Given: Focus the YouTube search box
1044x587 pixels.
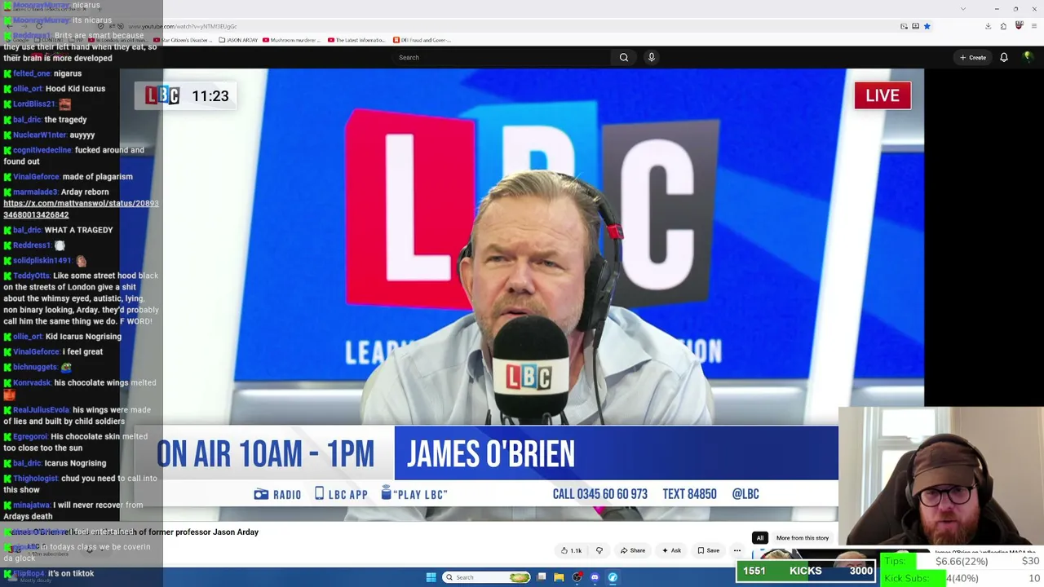Looking at the screenshot, I should (x=502, y=57).
